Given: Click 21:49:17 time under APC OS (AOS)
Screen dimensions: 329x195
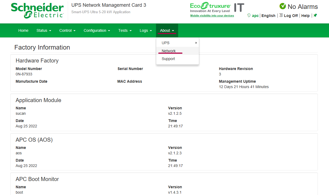Looking at the screenshot, I should click(x=175, y=166).
